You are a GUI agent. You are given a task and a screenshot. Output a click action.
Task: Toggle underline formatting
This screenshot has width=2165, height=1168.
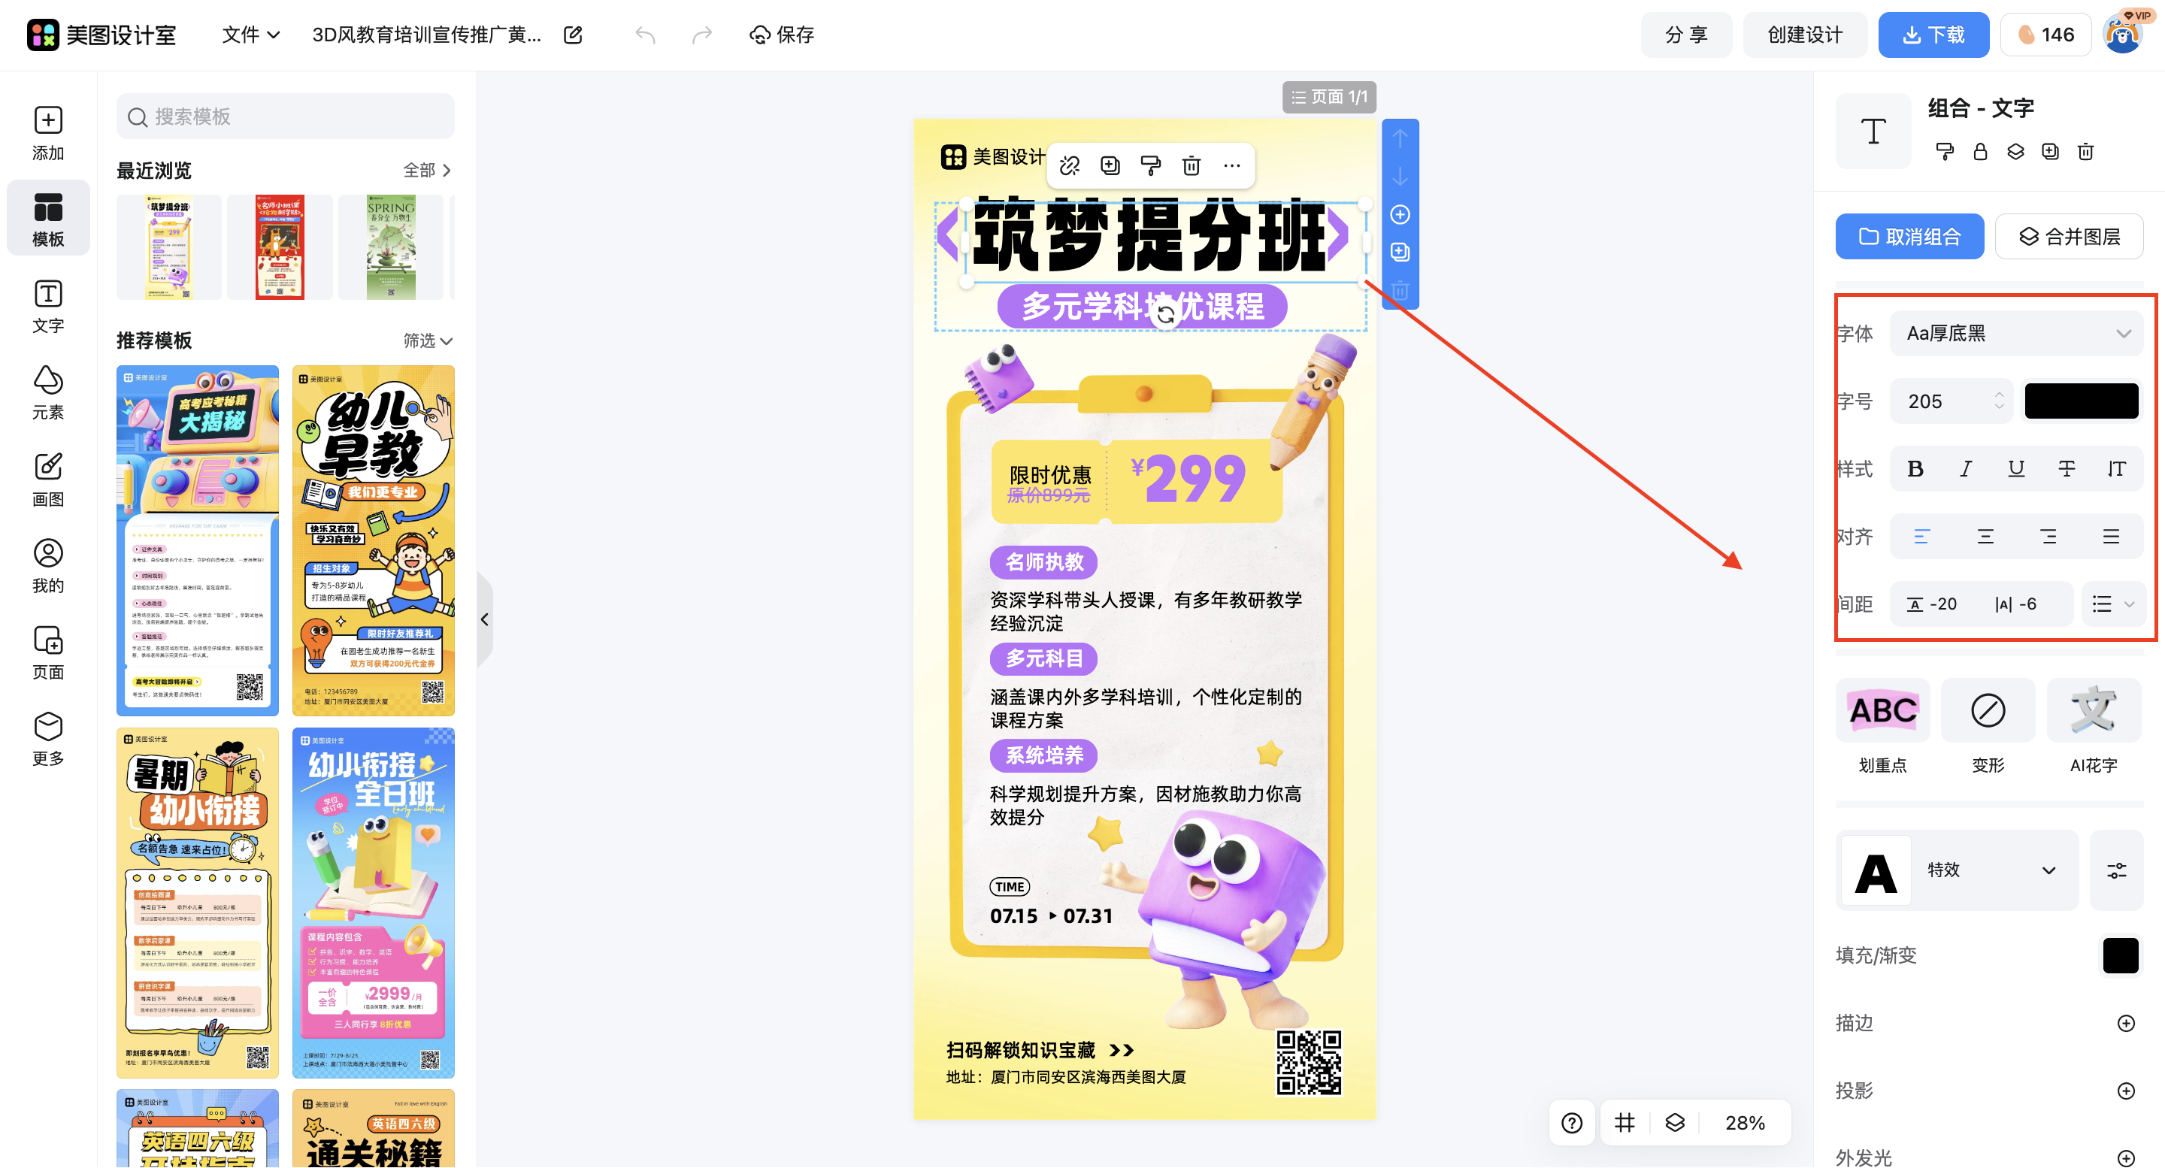[x=2016, y=469]
